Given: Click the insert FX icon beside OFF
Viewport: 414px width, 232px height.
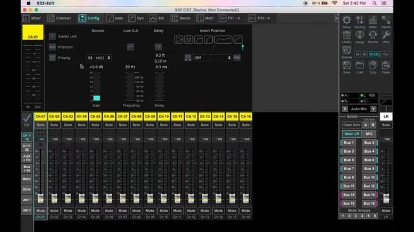Looking at the screenshot, I should coord(188,57).
